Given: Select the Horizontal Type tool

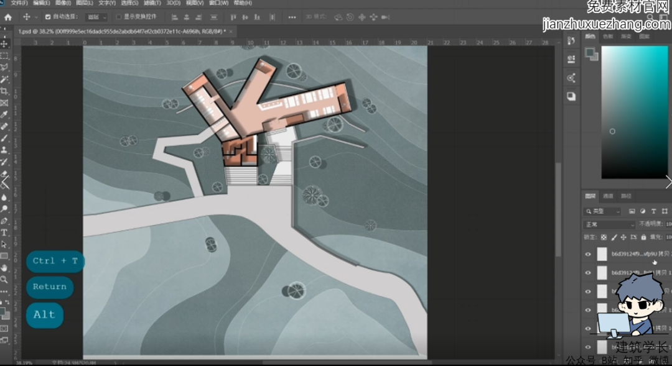Looking at the screenshot, I should (4, 232).
